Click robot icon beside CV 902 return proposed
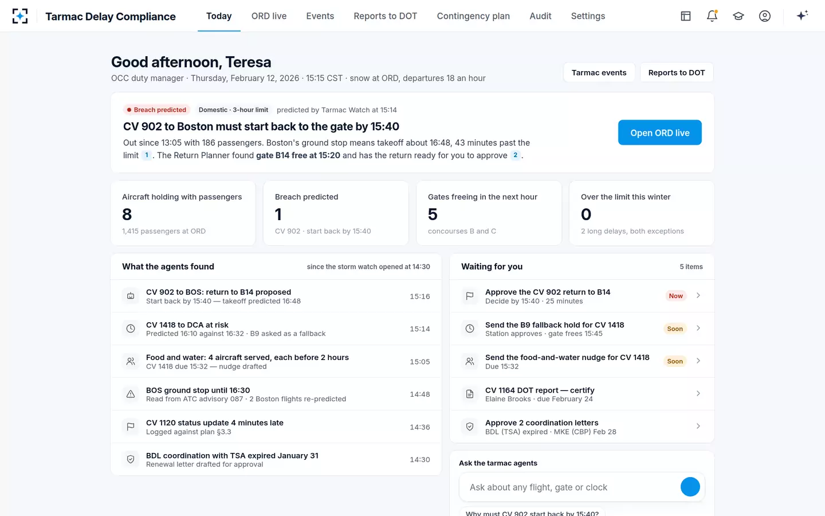The height and width of the screenshot is (516, 825). click(x=131, y=296)
